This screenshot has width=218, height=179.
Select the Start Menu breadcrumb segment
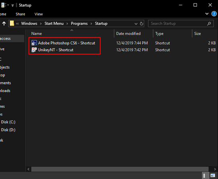tap(54, 23)
